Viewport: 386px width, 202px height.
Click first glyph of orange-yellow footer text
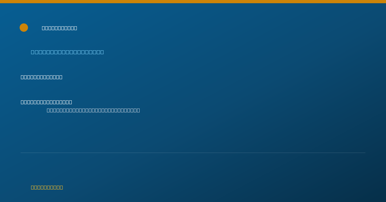[x=32, y=187]
